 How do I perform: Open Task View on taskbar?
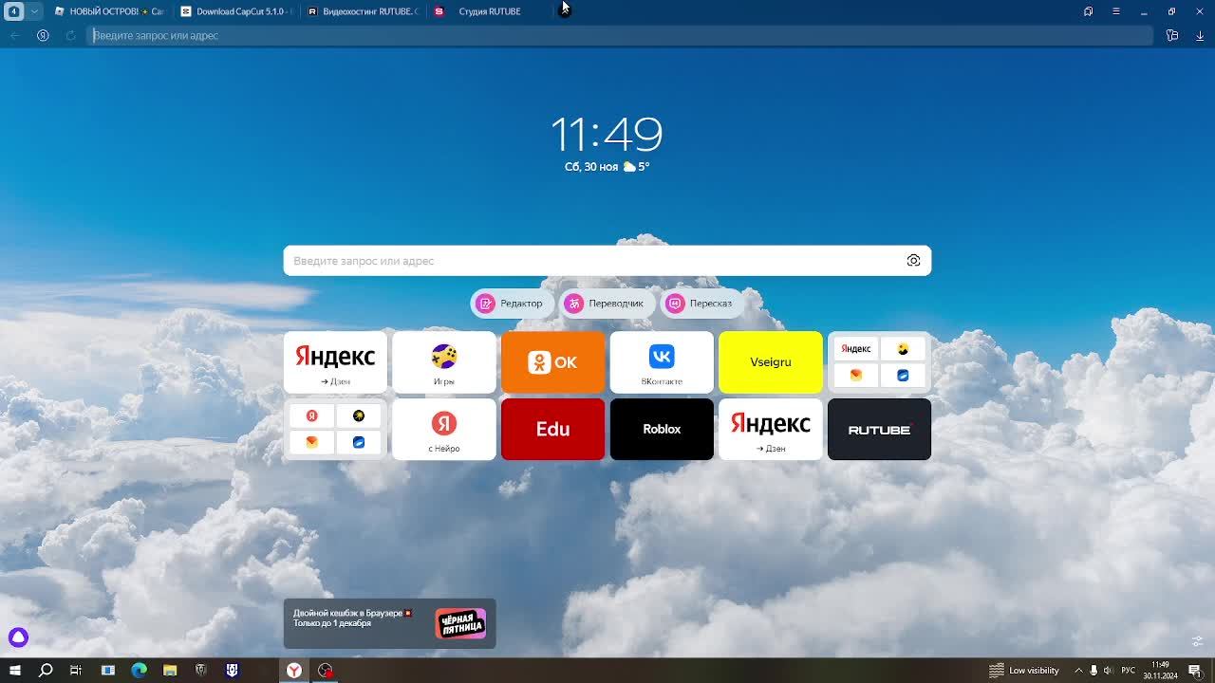pos(76,671)
